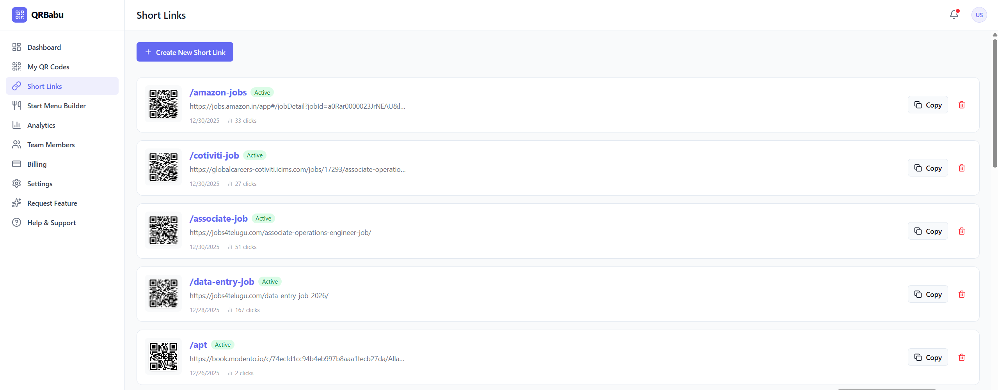Image resolution: width=998 pixels, height=390 pixels.
Task: Copy the /cotiviti-job short link
Action: (x=928, y=168)
